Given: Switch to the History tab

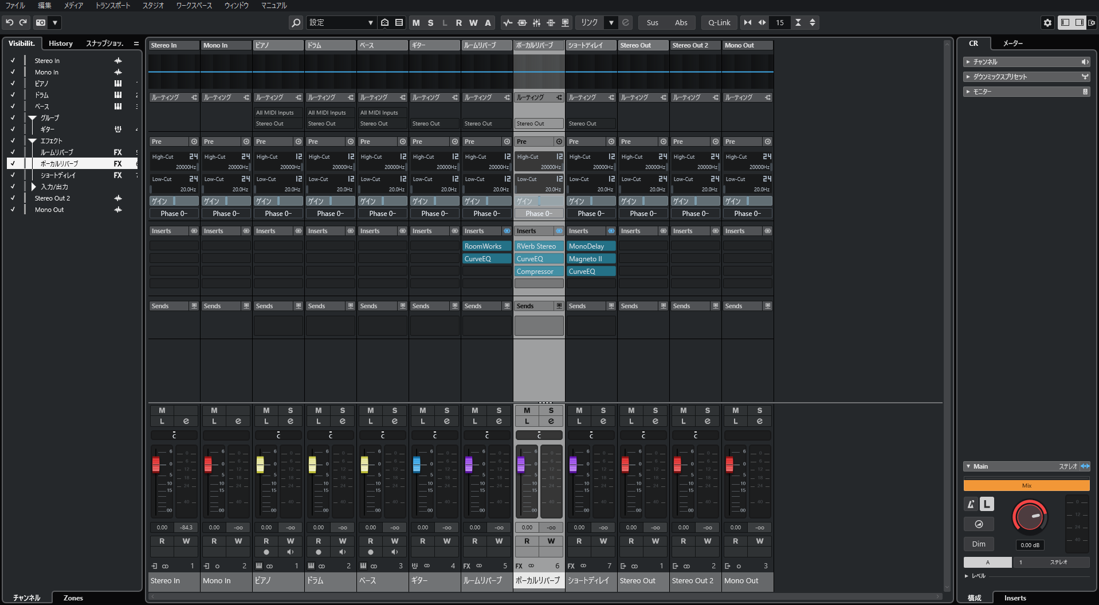Looking at the screenshot, I should [x=60, y=44].
